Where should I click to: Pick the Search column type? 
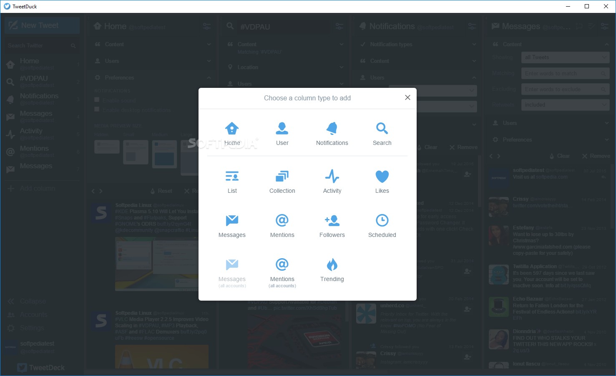coord(382,134)
